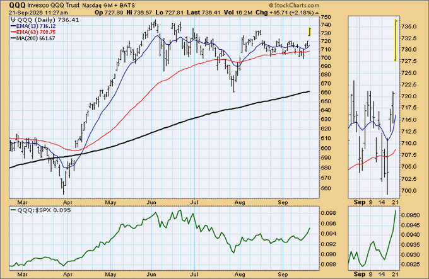Screen dimensions: 429x279
Task: Click the 660 price axis label
Action: pos(326,93)
